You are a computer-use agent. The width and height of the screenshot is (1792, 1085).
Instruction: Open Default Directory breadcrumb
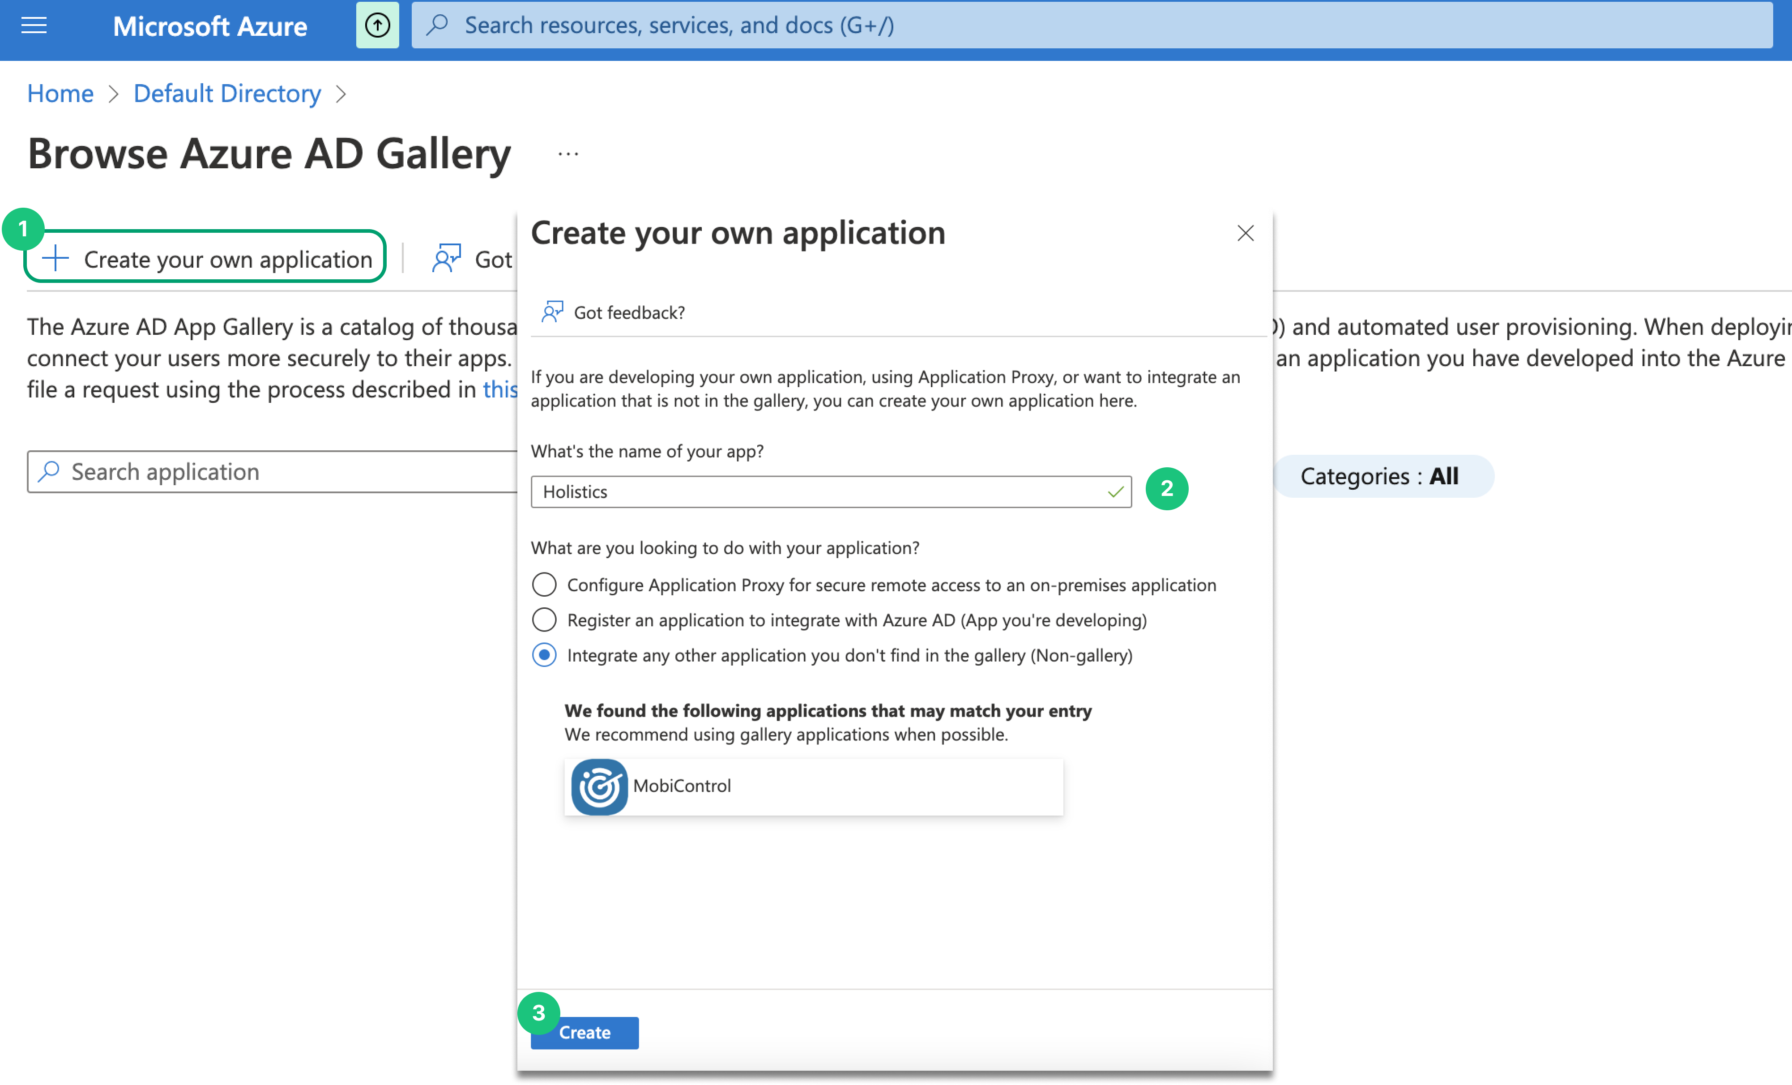[x=227, y=94]
